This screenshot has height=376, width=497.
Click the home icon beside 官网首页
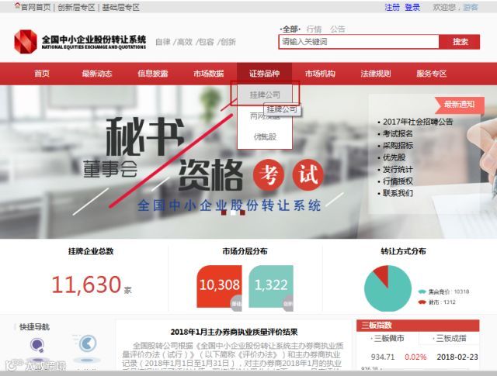click(x=18, y=6)
